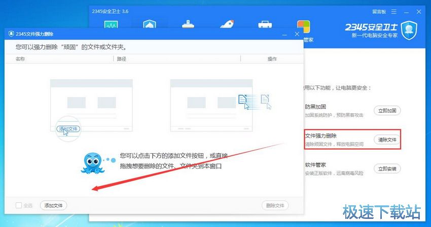The width and height of the screenshot is (431, 227).
Task: Click the 立即安装 button
Action: [x=387, y=168]
